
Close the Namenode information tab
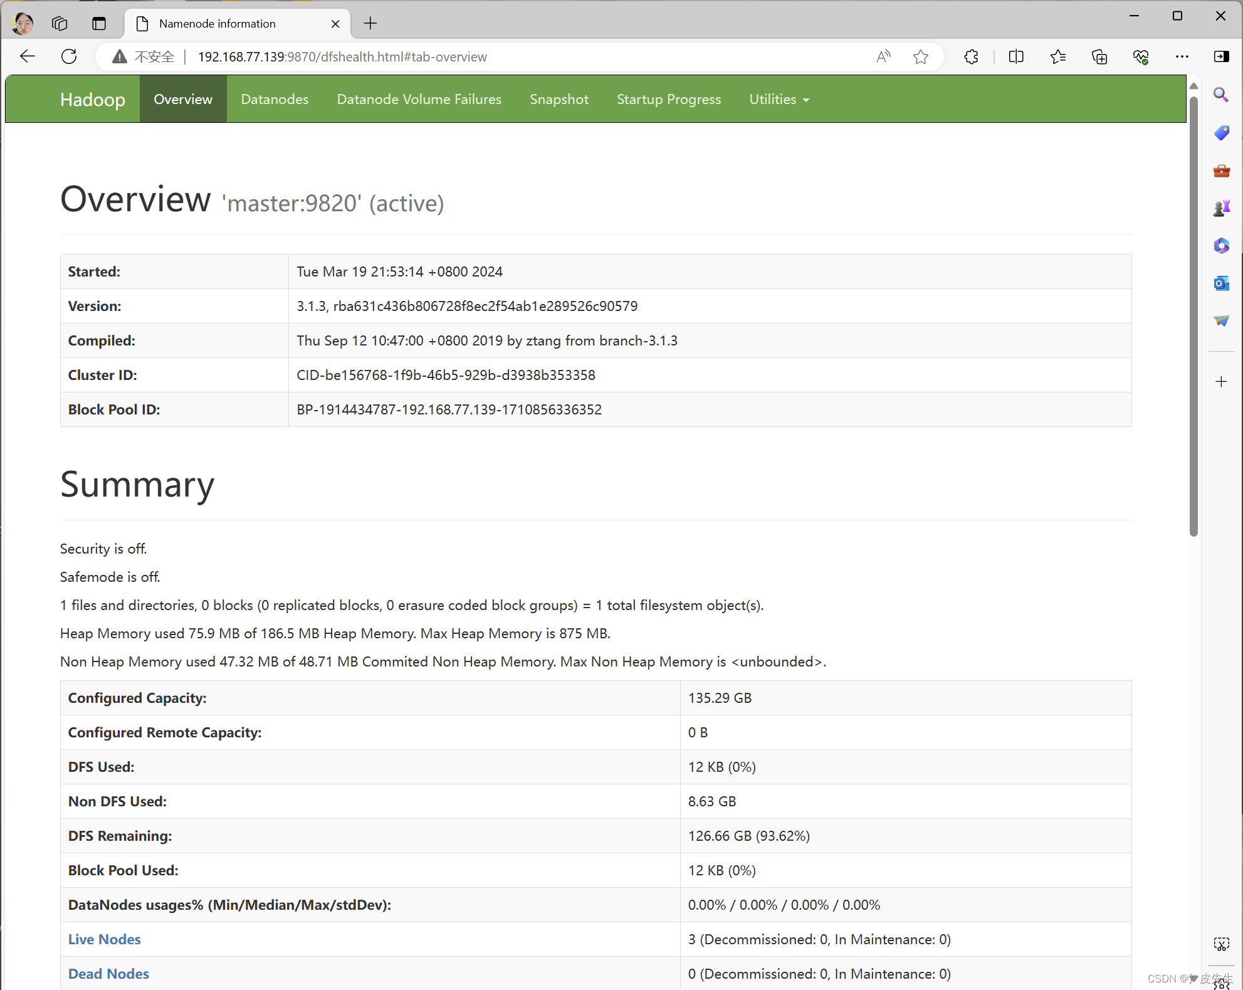(x=335, y=24)
